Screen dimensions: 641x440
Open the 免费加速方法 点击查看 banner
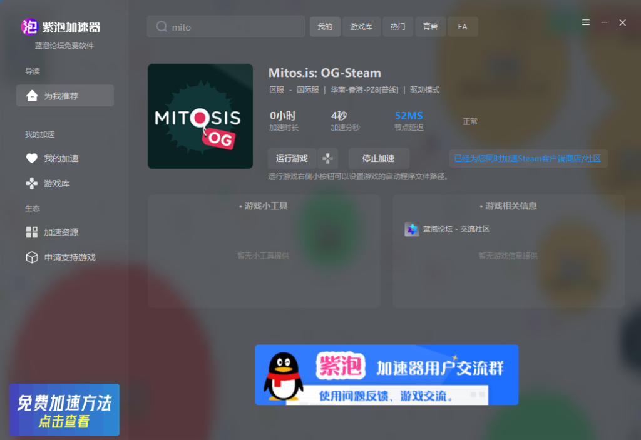(64, 409)
